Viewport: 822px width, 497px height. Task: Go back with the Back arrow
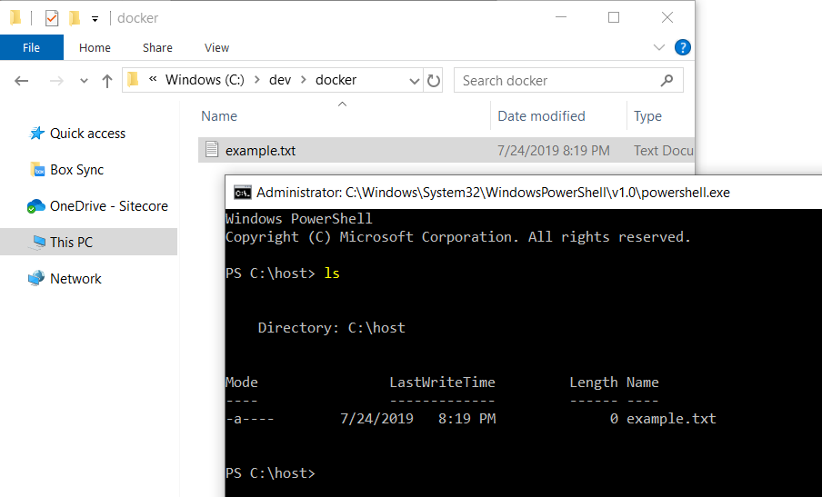coord(22,81)
